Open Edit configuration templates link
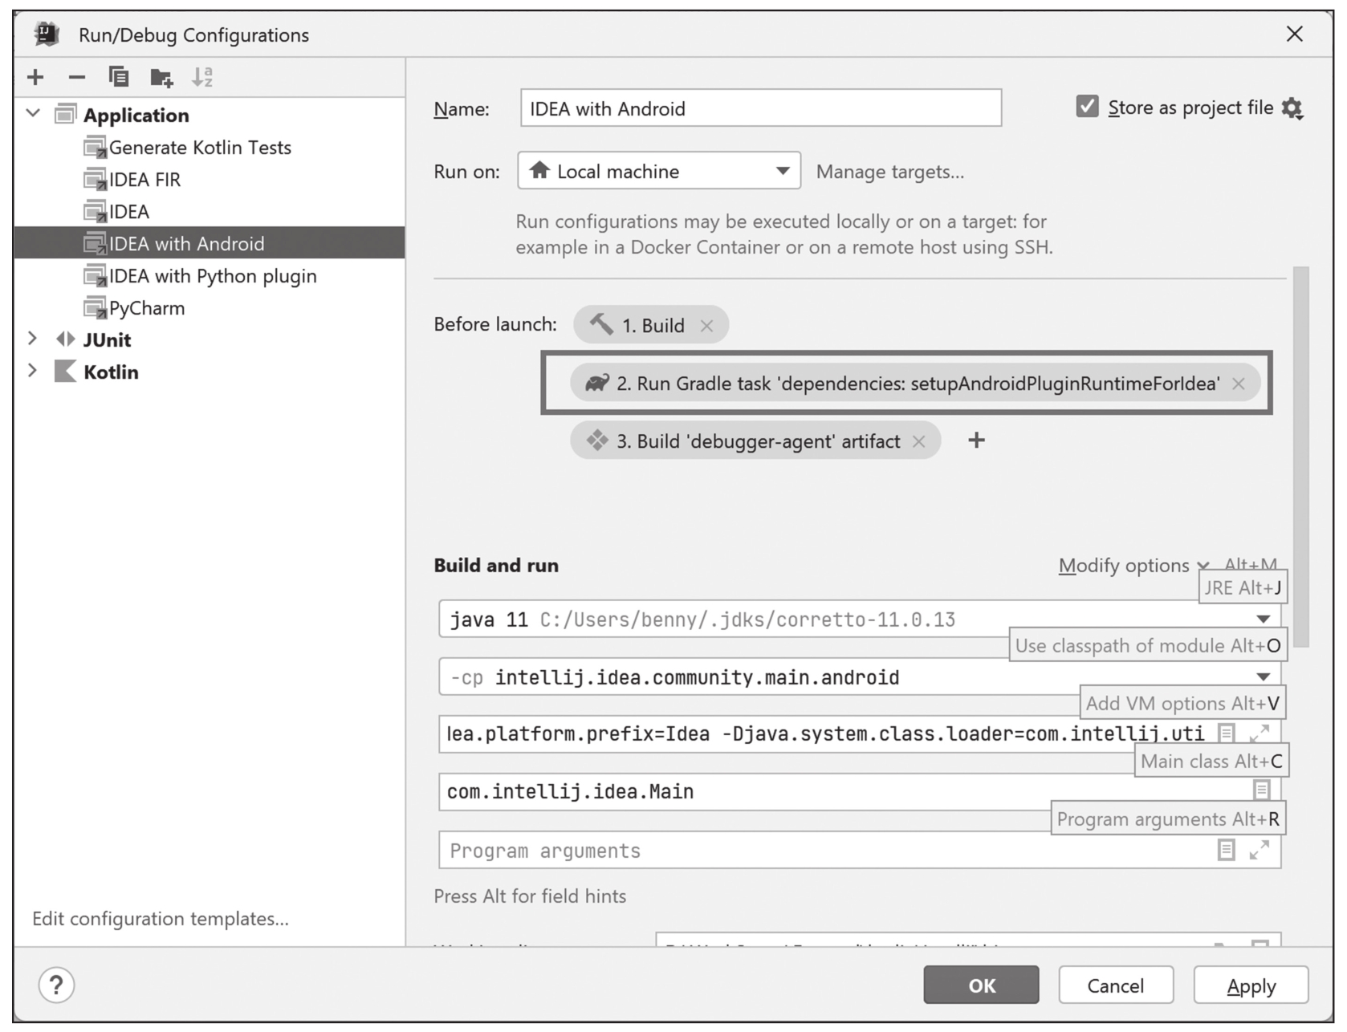1347x1032 pixels. click(161, 919)
